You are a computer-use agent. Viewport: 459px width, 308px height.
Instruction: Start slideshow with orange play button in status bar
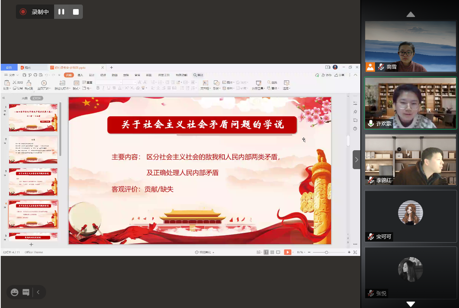click(x=287, y=252)
